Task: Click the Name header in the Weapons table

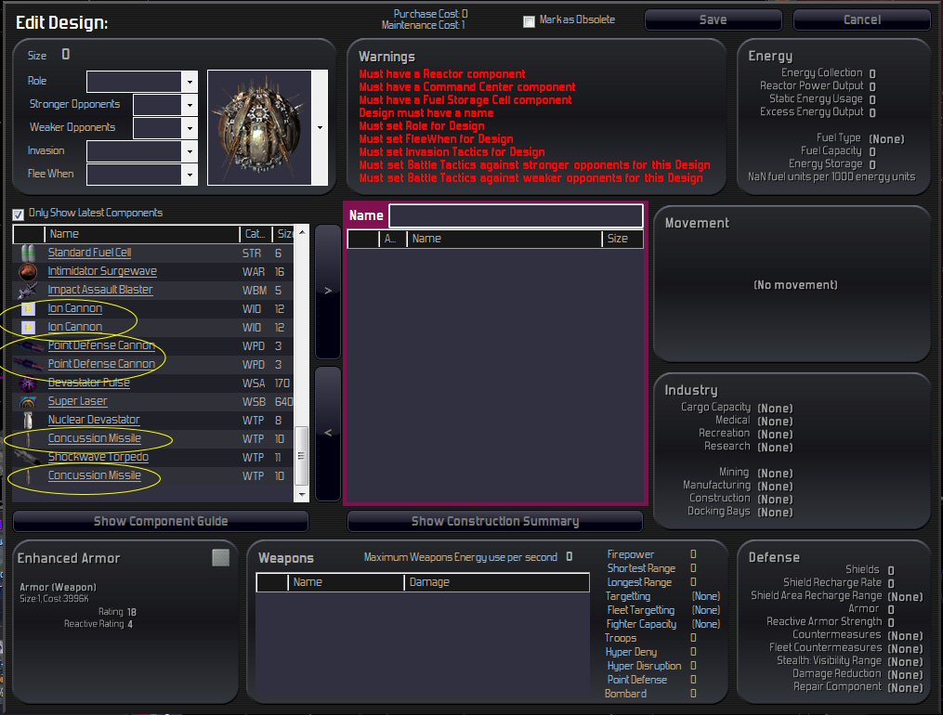Action: (x=346, y=582)
